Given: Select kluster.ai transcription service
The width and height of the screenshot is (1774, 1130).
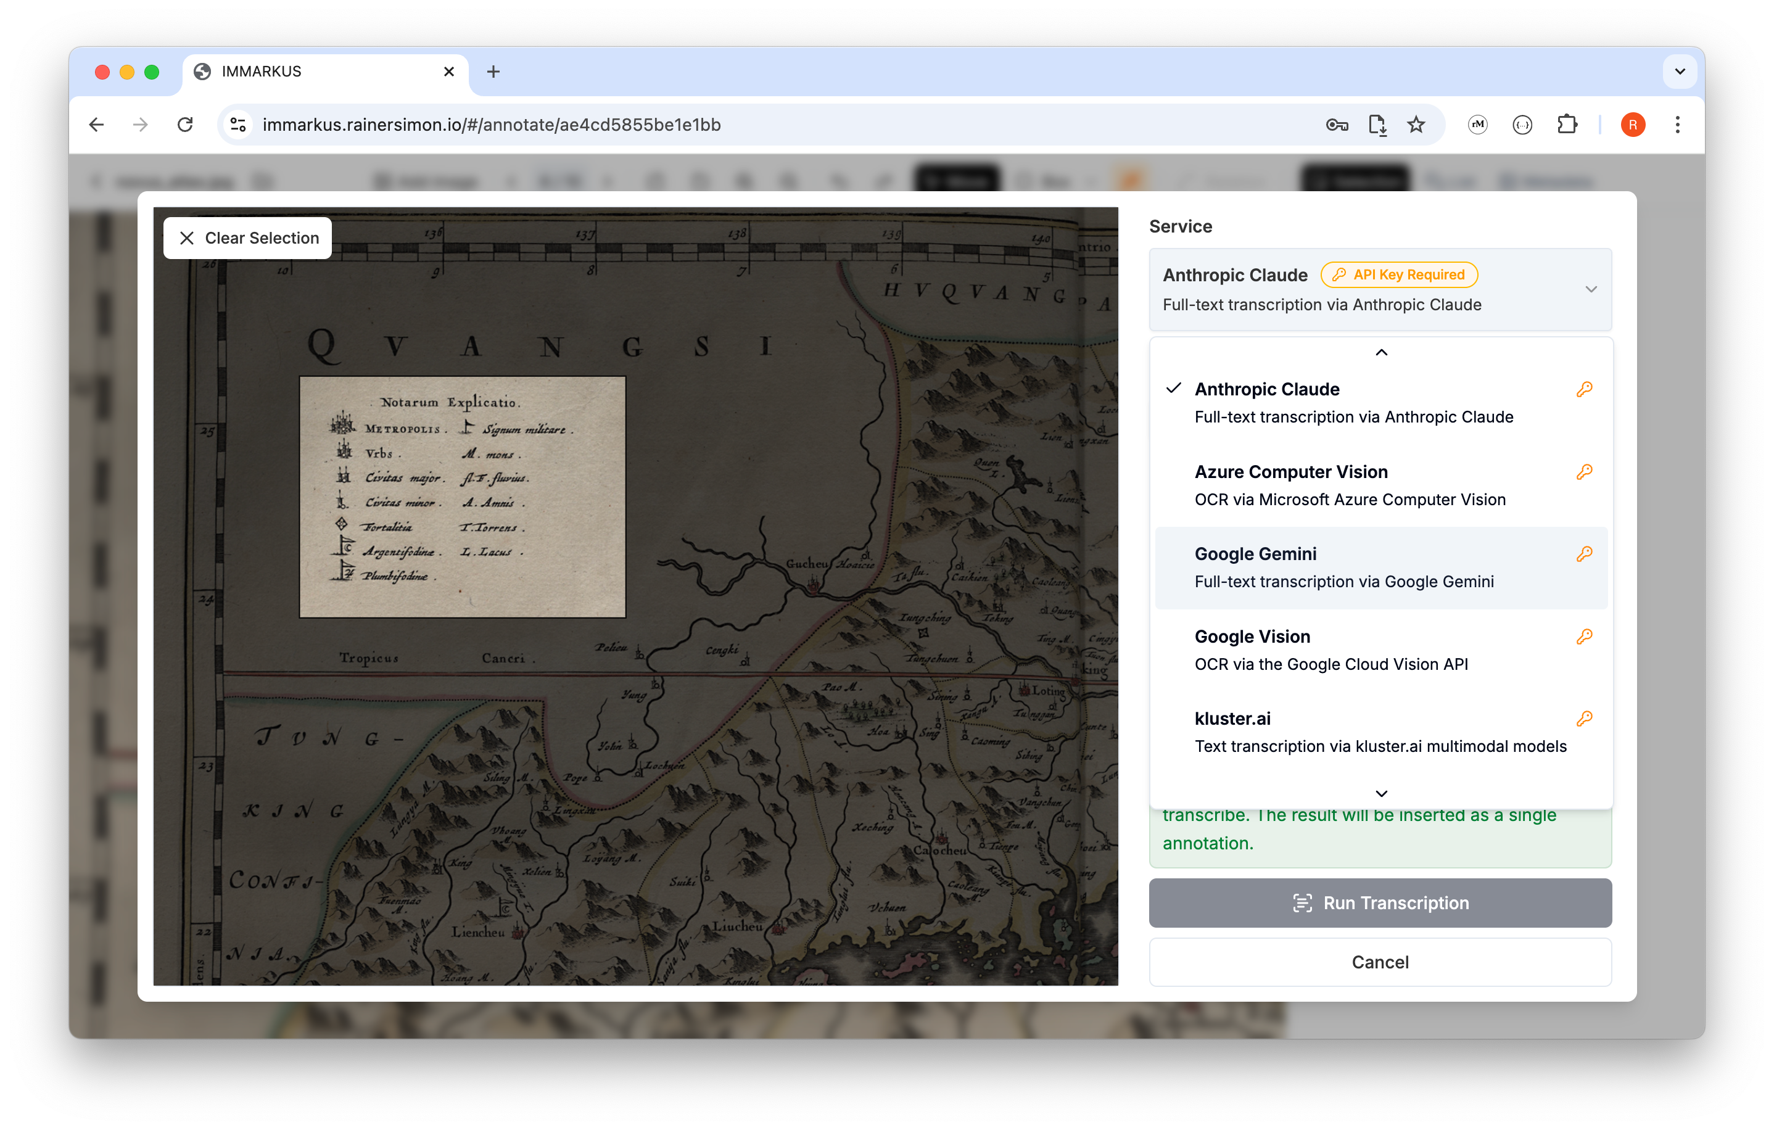Looking at the screenshot, I should click(1380, 732).
